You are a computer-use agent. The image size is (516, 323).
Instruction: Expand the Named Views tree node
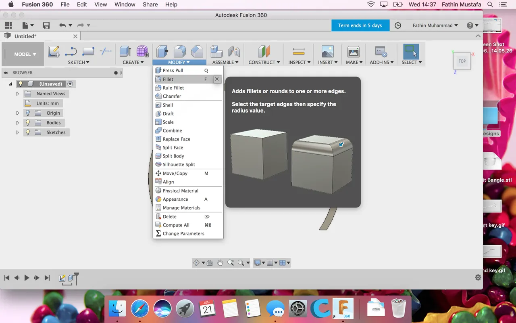point(17,94)
